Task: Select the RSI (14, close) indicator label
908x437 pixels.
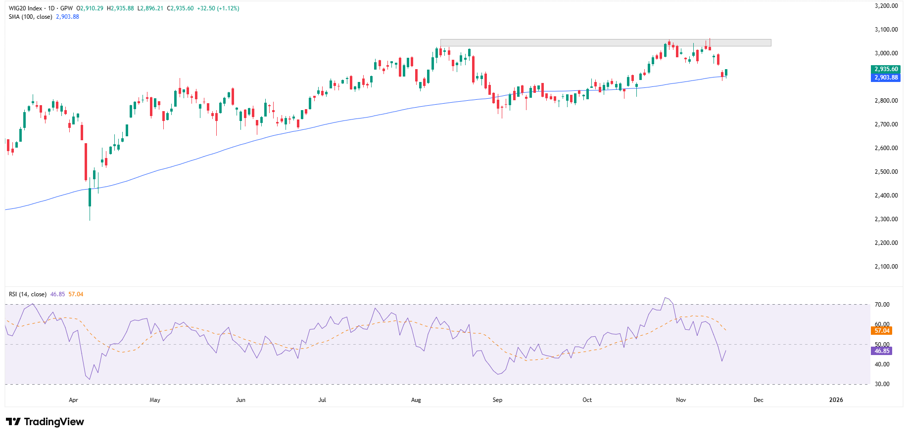Action: point(28,294)
